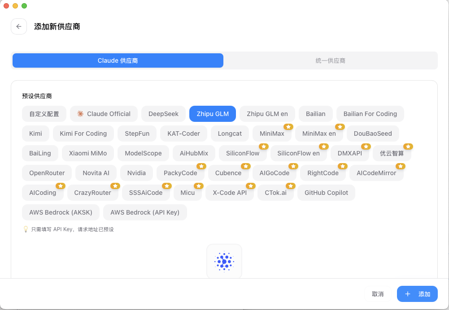
Task: Pick Micu preset
Action: click(x=187, y=193)
